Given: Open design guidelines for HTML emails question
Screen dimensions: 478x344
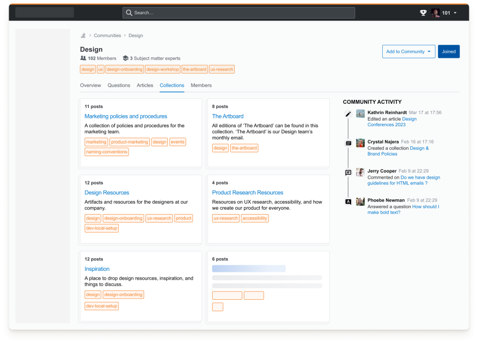Looking at the screenshot, I should [404, 180].
